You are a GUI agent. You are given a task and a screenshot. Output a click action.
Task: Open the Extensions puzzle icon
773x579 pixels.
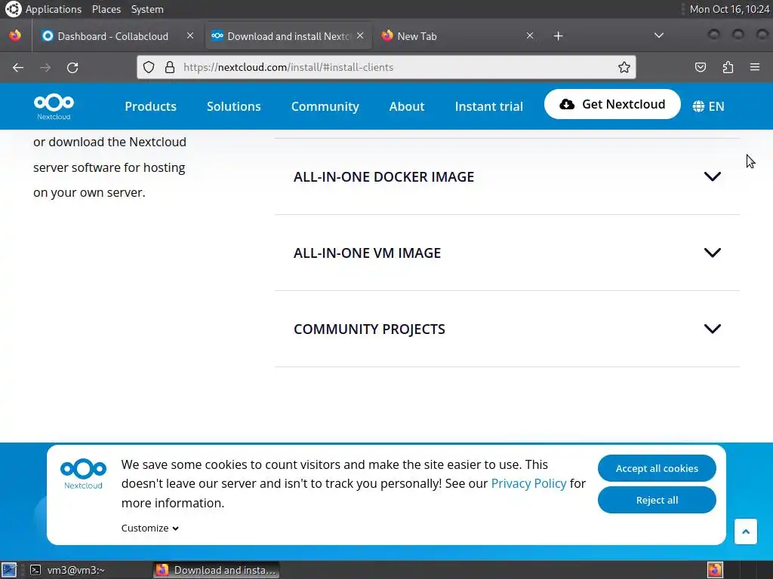tap(728, 67)
